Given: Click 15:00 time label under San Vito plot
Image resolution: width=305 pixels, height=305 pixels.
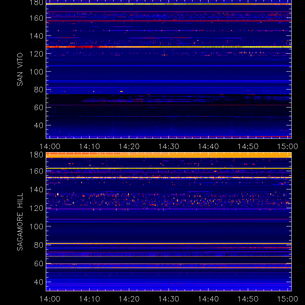Looking at the screenshot, I should 287,146.
